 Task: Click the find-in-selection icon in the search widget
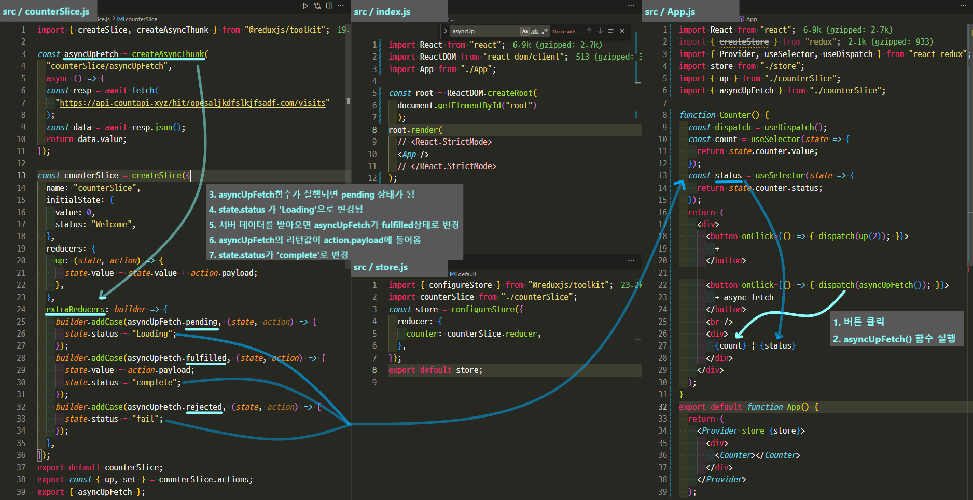611,31
